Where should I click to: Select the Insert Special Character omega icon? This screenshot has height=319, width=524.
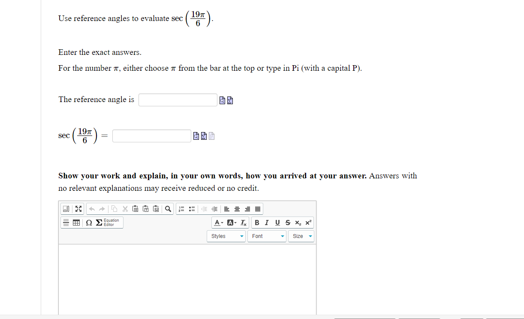88,223
